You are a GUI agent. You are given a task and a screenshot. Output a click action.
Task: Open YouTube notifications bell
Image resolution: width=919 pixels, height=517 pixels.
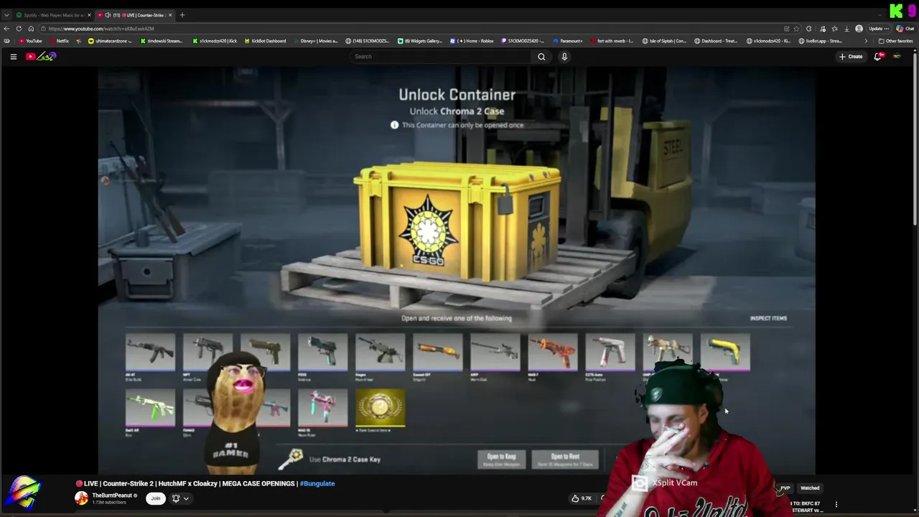877,57
